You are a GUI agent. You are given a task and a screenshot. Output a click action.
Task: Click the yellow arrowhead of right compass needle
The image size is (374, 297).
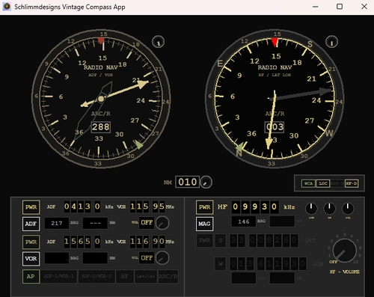269,144
